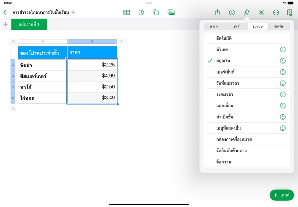Add a new sheet with plus button
The width and height of the screenshot is (298, 207).
tap(5, 24)
